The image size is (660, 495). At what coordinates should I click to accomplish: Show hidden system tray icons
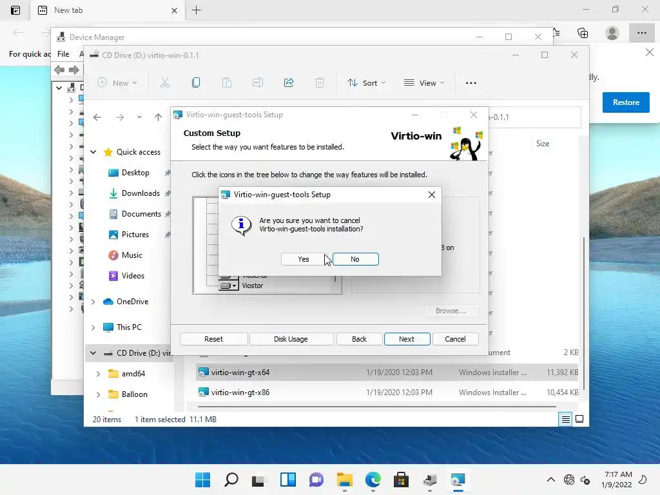click(550, 480)
